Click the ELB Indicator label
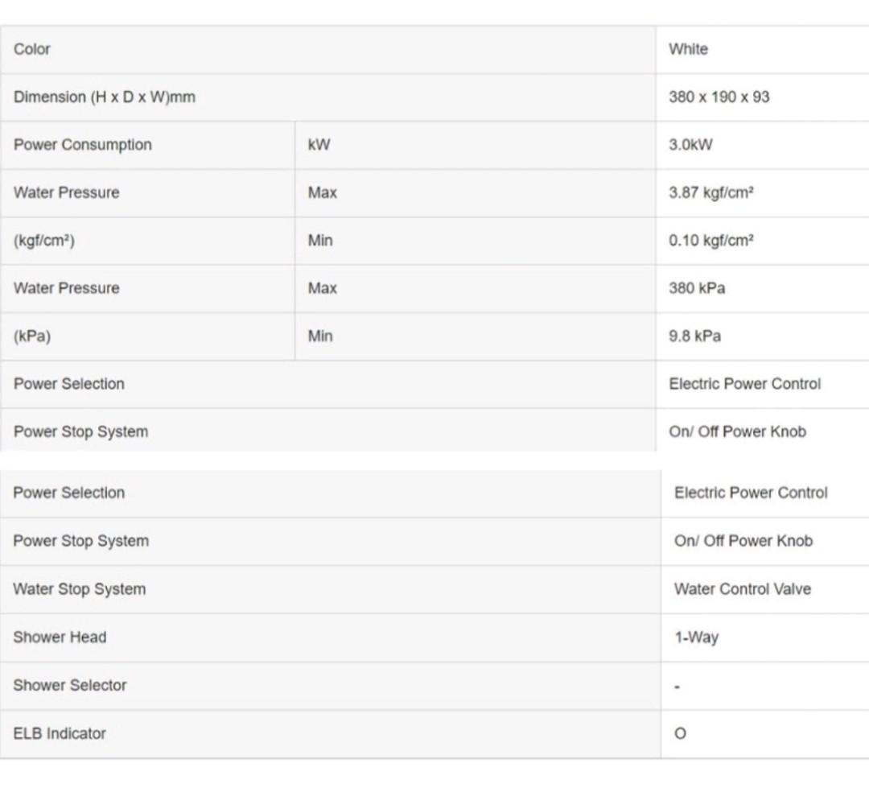The height and width of the screenshot is (788, 869). pos(60,733)
